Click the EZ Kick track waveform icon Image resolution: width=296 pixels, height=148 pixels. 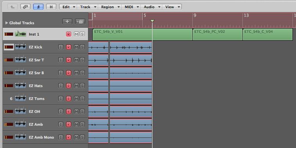point(20,47)
